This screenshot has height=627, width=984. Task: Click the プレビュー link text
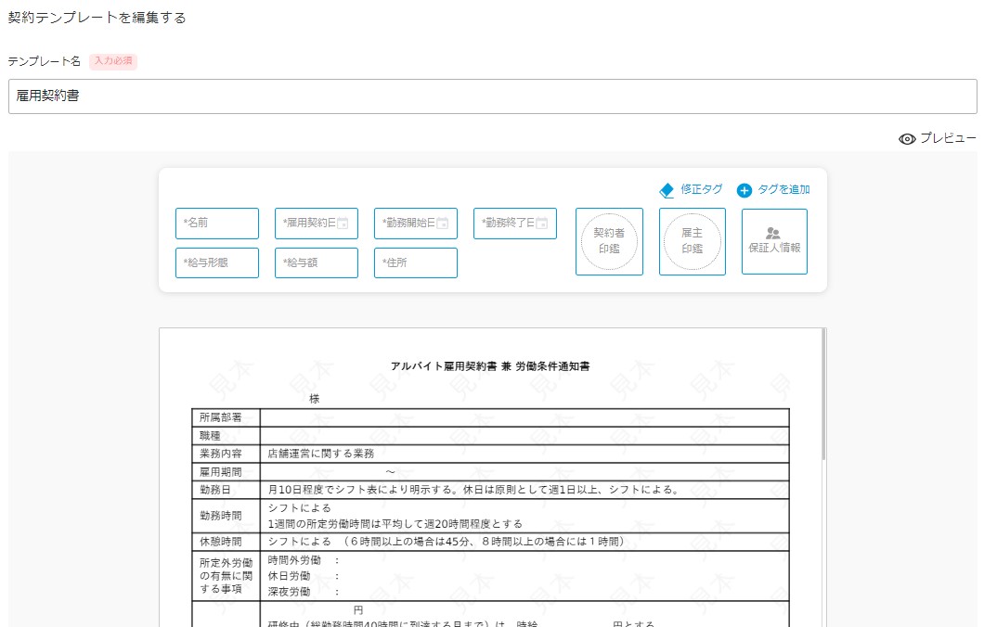click(948, 138)
